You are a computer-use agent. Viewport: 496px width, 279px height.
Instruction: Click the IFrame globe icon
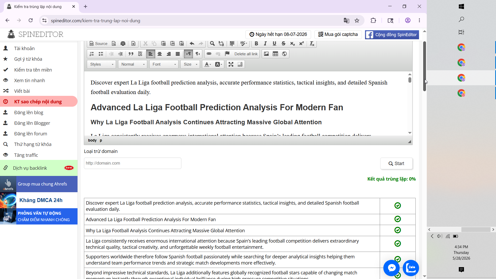pyautogui.click(x=284, y=54)
